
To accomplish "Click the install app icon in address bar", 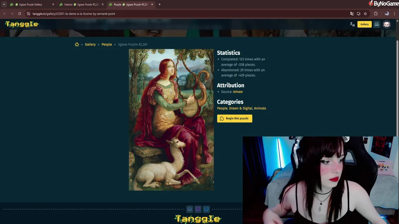I will (358, 14).
